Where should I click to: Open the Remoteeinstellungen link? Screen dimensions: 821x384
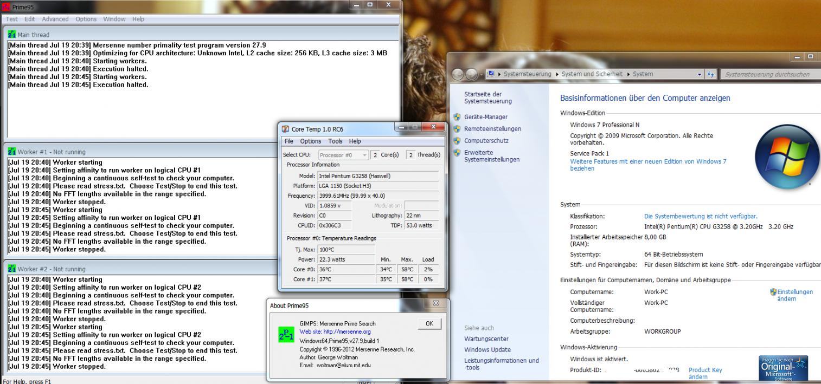click(x=492, y=129)
